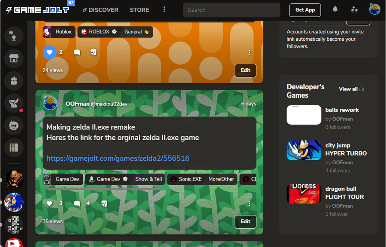Select the '1 follower' text
Viewport: 386px width, 247px height.
click(x=337, y=214)
